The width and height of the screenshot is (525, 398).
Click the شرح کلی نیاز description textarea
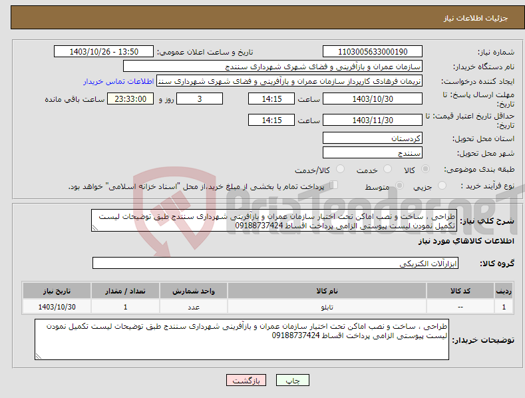point(274,220)
